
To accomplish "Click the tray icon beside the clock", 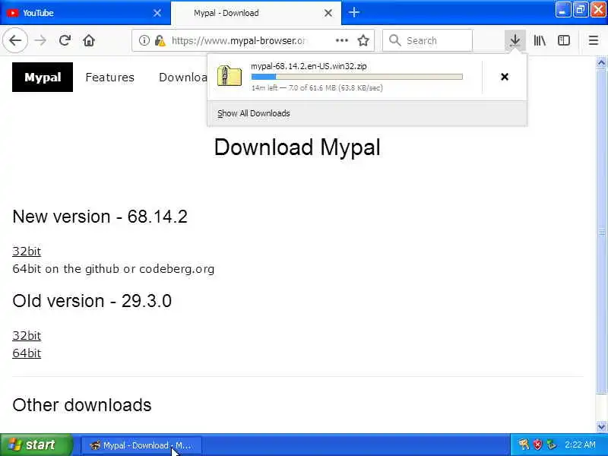I will tap(551, 445).
